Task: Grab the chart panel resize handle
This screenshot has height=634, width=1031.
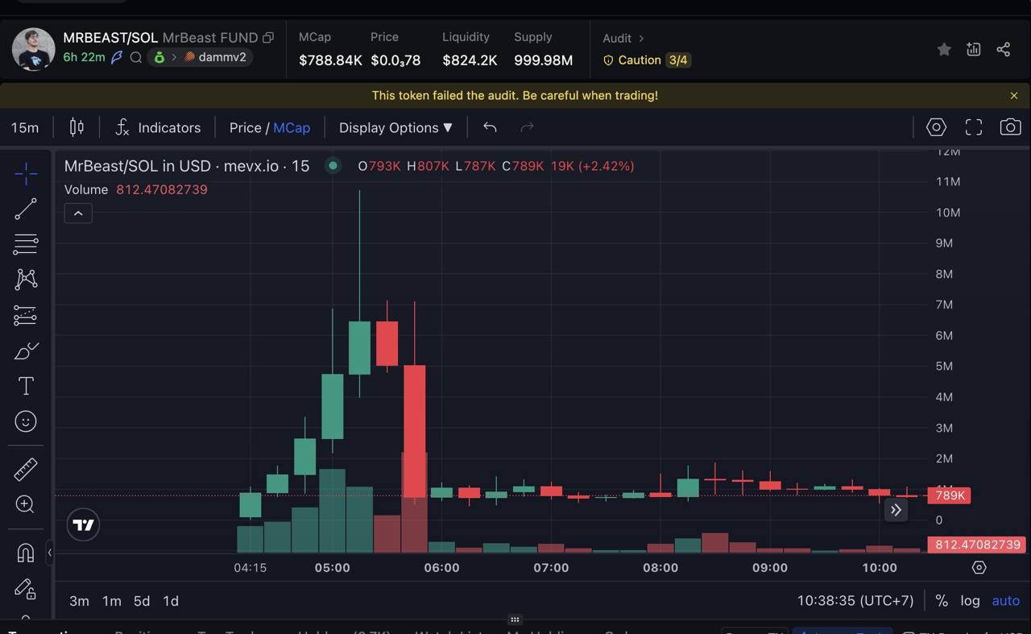Action: [515, 619]
